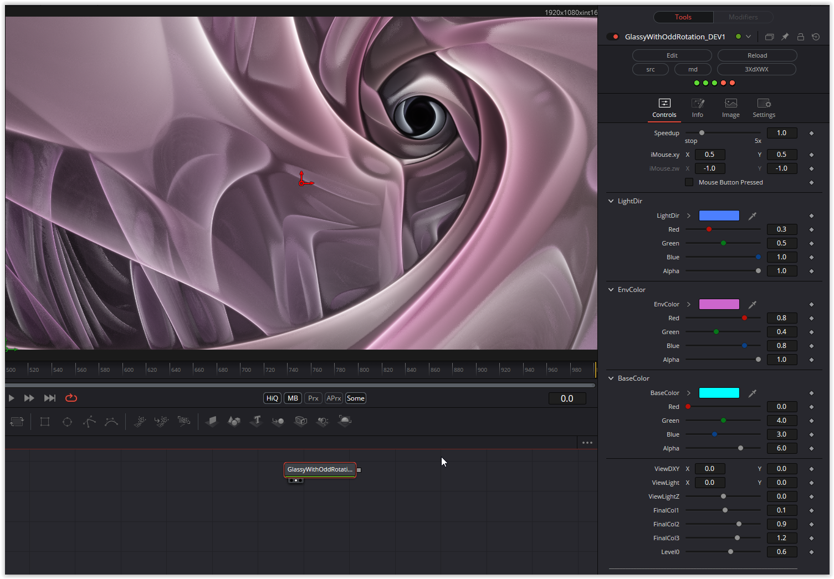834x579 pixels.
Task: Click the LightDir blue color swatch
Action: pyautogui.click(x=719, y=216)
